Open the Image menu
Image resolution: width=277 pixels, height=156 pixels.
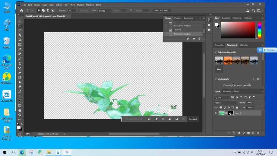click(37, 5)
